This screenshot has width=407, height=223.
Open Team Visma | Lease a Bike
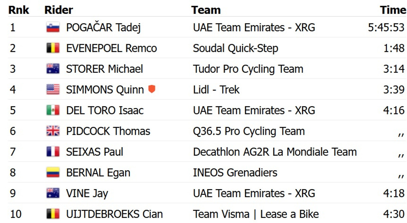pos(256,214)
